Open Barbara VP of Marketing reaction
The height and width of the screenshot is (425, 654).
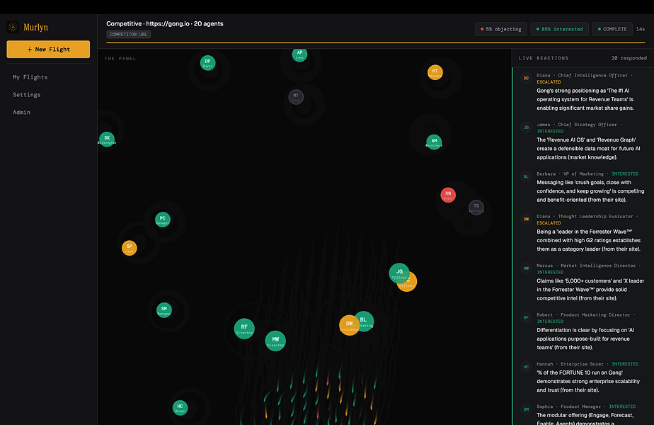(583, 187)
